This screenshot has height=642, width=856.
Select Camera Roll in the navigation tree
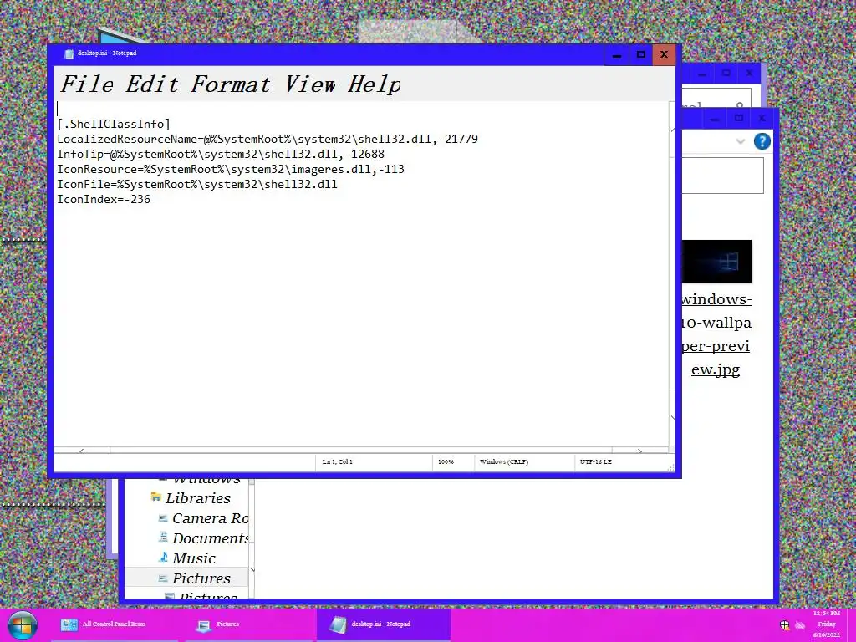click(210, 518)
